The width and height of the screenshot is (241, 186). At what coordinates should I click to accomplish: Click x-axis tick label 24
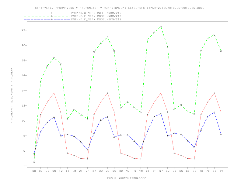[87, 171]
